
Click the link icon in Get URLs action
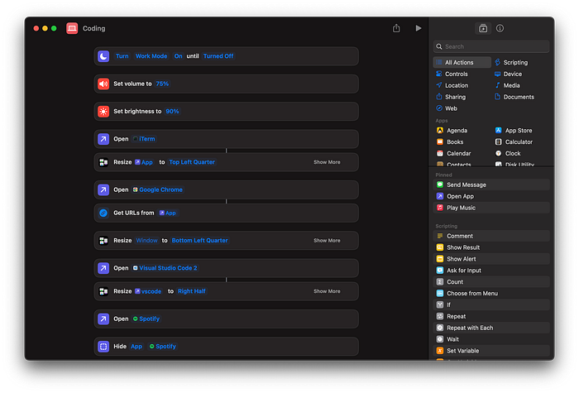click(x=103, y=213)
